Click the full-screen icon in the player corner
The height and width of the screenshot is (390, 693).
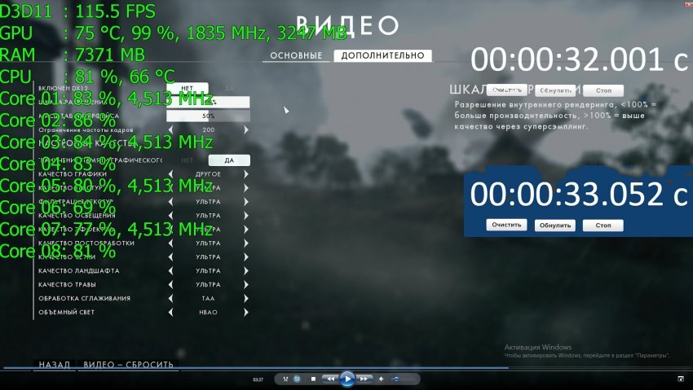click(681, 379)
